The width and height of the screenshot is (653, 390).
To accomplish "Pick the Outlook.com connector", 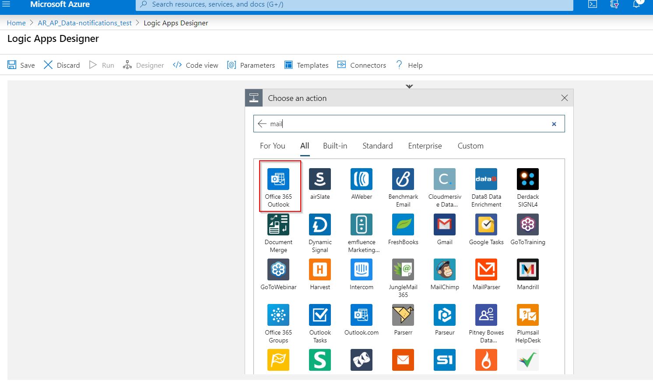I will click(362, 320).
